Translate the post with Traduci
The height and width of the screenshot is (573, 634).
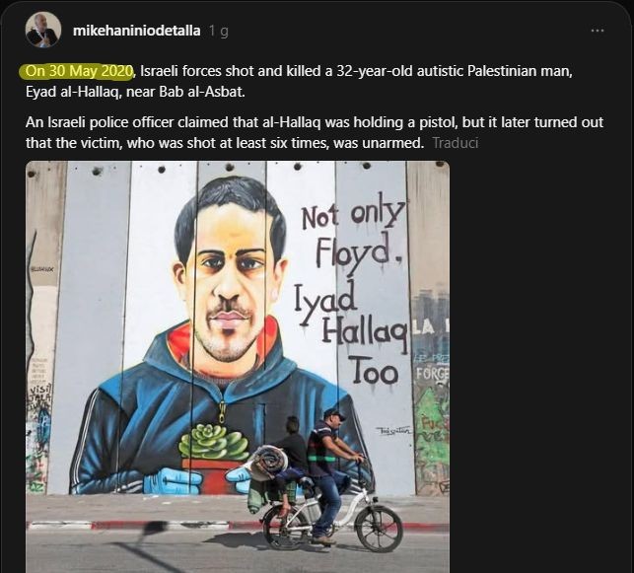[456, 143]
